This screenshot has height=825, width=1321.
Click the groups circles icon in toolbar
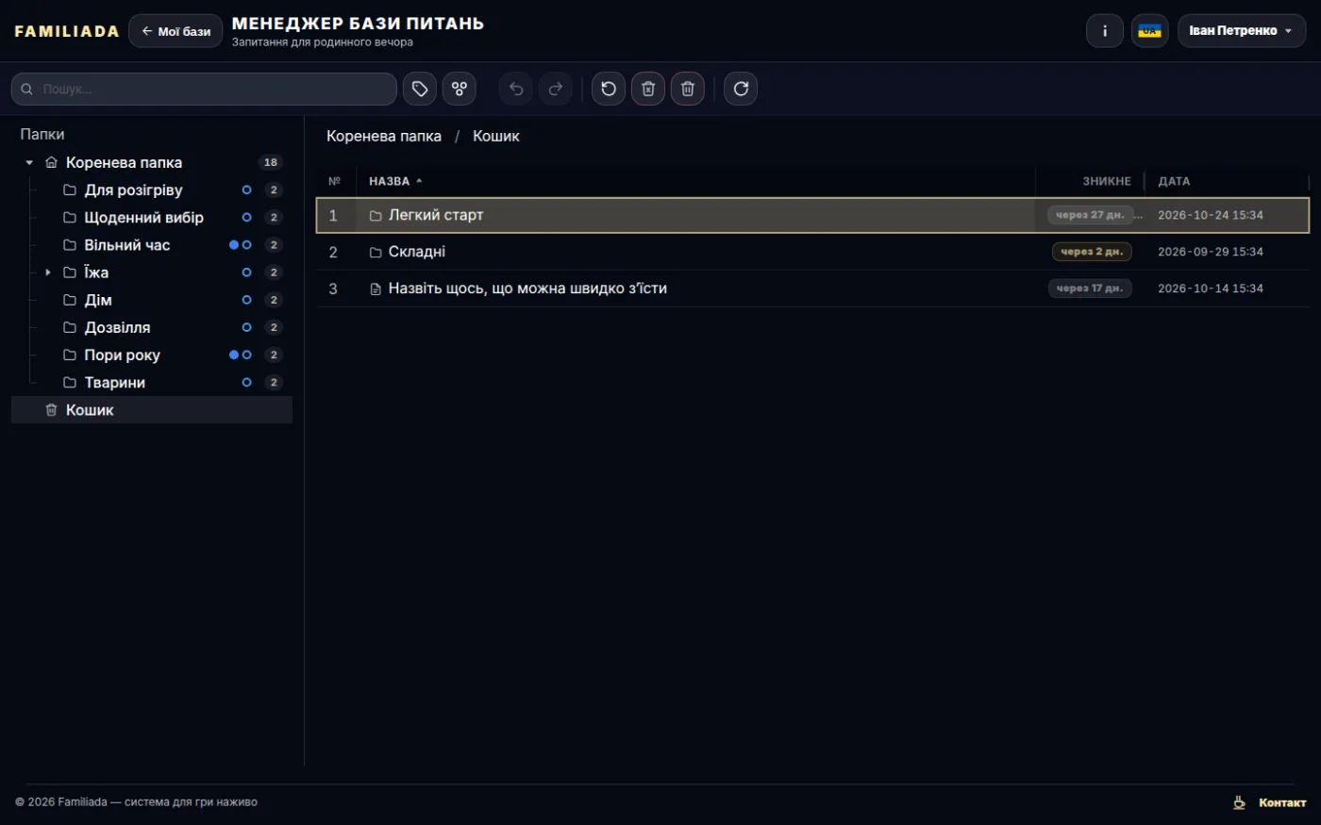tap(460, 89)
